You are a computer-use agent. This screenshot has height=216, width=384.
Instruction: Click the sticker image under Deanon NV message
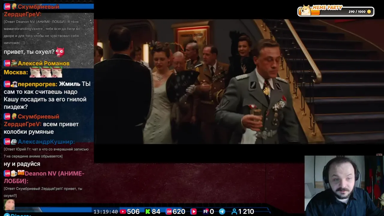coord(9,205)
